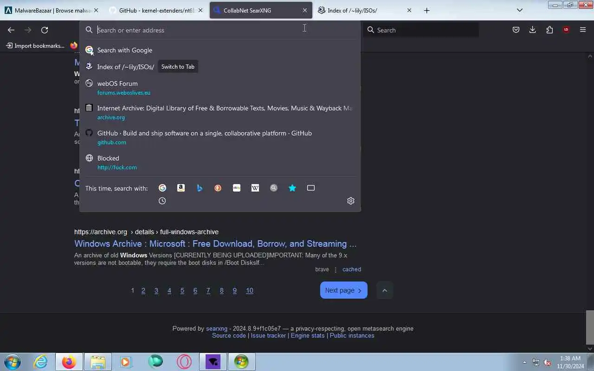The width and height of the screenshot is (594, 371).
Task: Choose Search with Google suggestion
Action: (220, 50)
